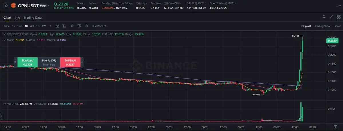
Task: Switch to the Chart tab
Action: (x=7, y=18)
